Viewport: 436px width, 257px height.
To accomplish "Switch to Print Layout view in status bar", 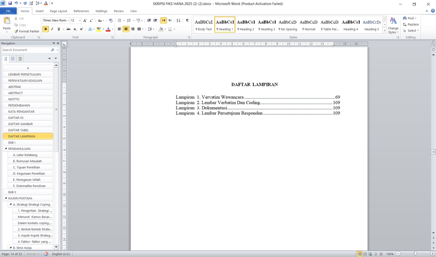I will pos(360,254).
